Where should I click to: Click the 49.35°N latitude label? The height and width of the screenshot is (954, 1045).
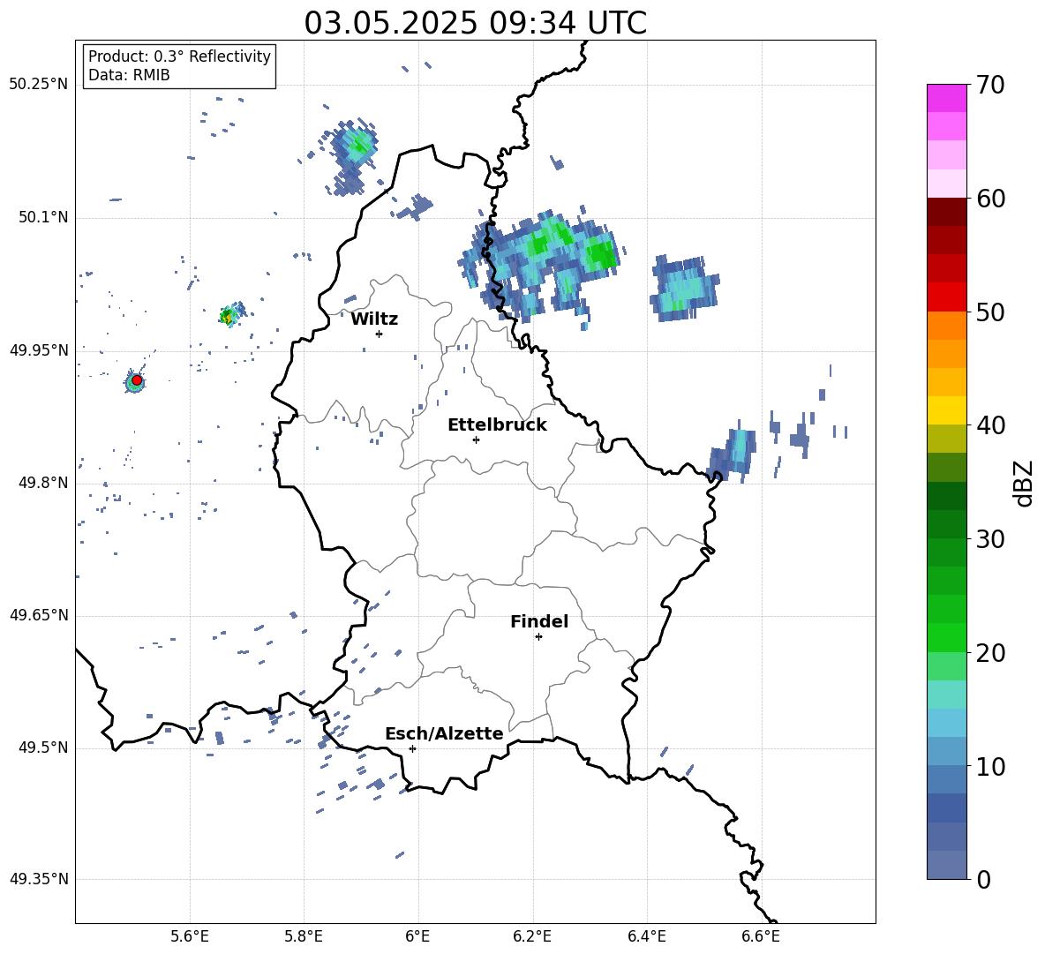pos(39,879)
